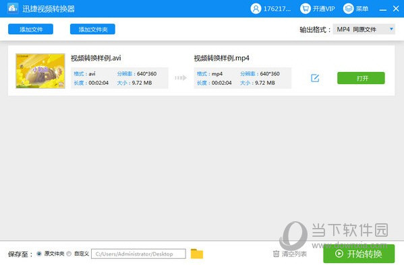Click the output name 视频转换样例.mp4
This screenshot has width=404, height=265.
[x=222, y=58]
